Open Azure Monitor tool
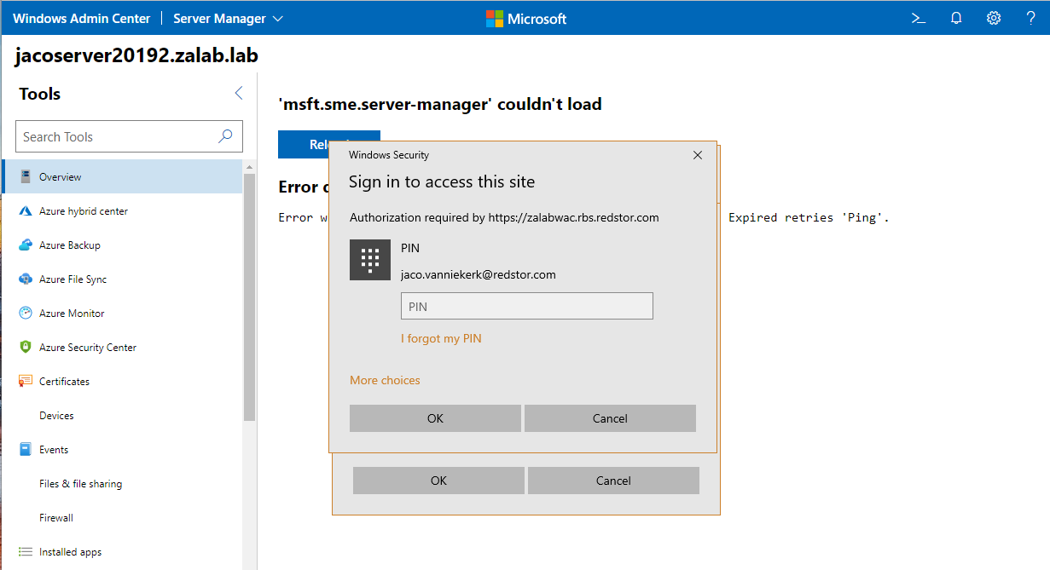The image size is (1050, 570). [x=123, y=314]
